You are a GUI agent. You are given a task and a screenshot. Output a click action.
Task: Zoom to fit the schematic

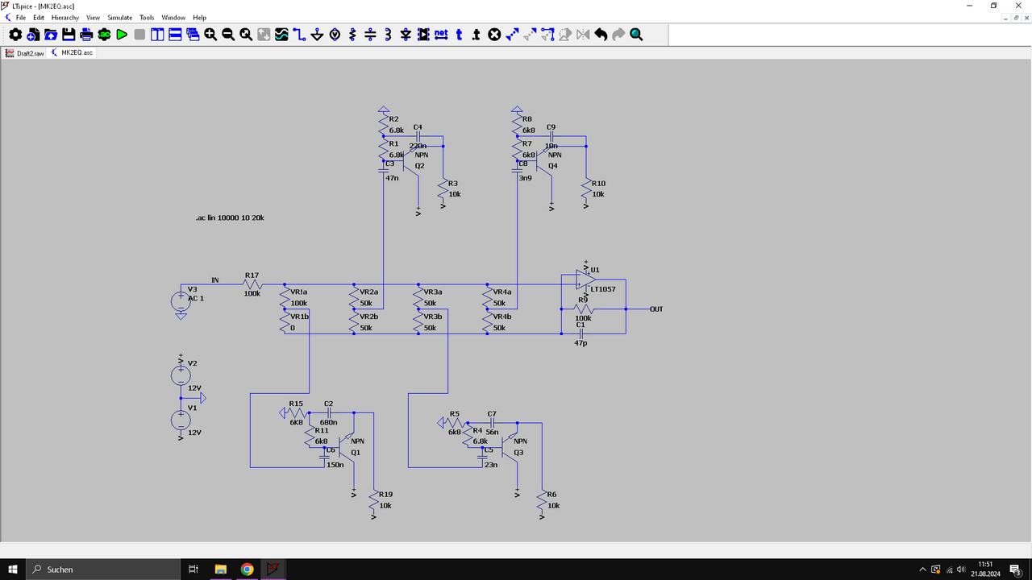pyautogui.click(x=246, y=35)
